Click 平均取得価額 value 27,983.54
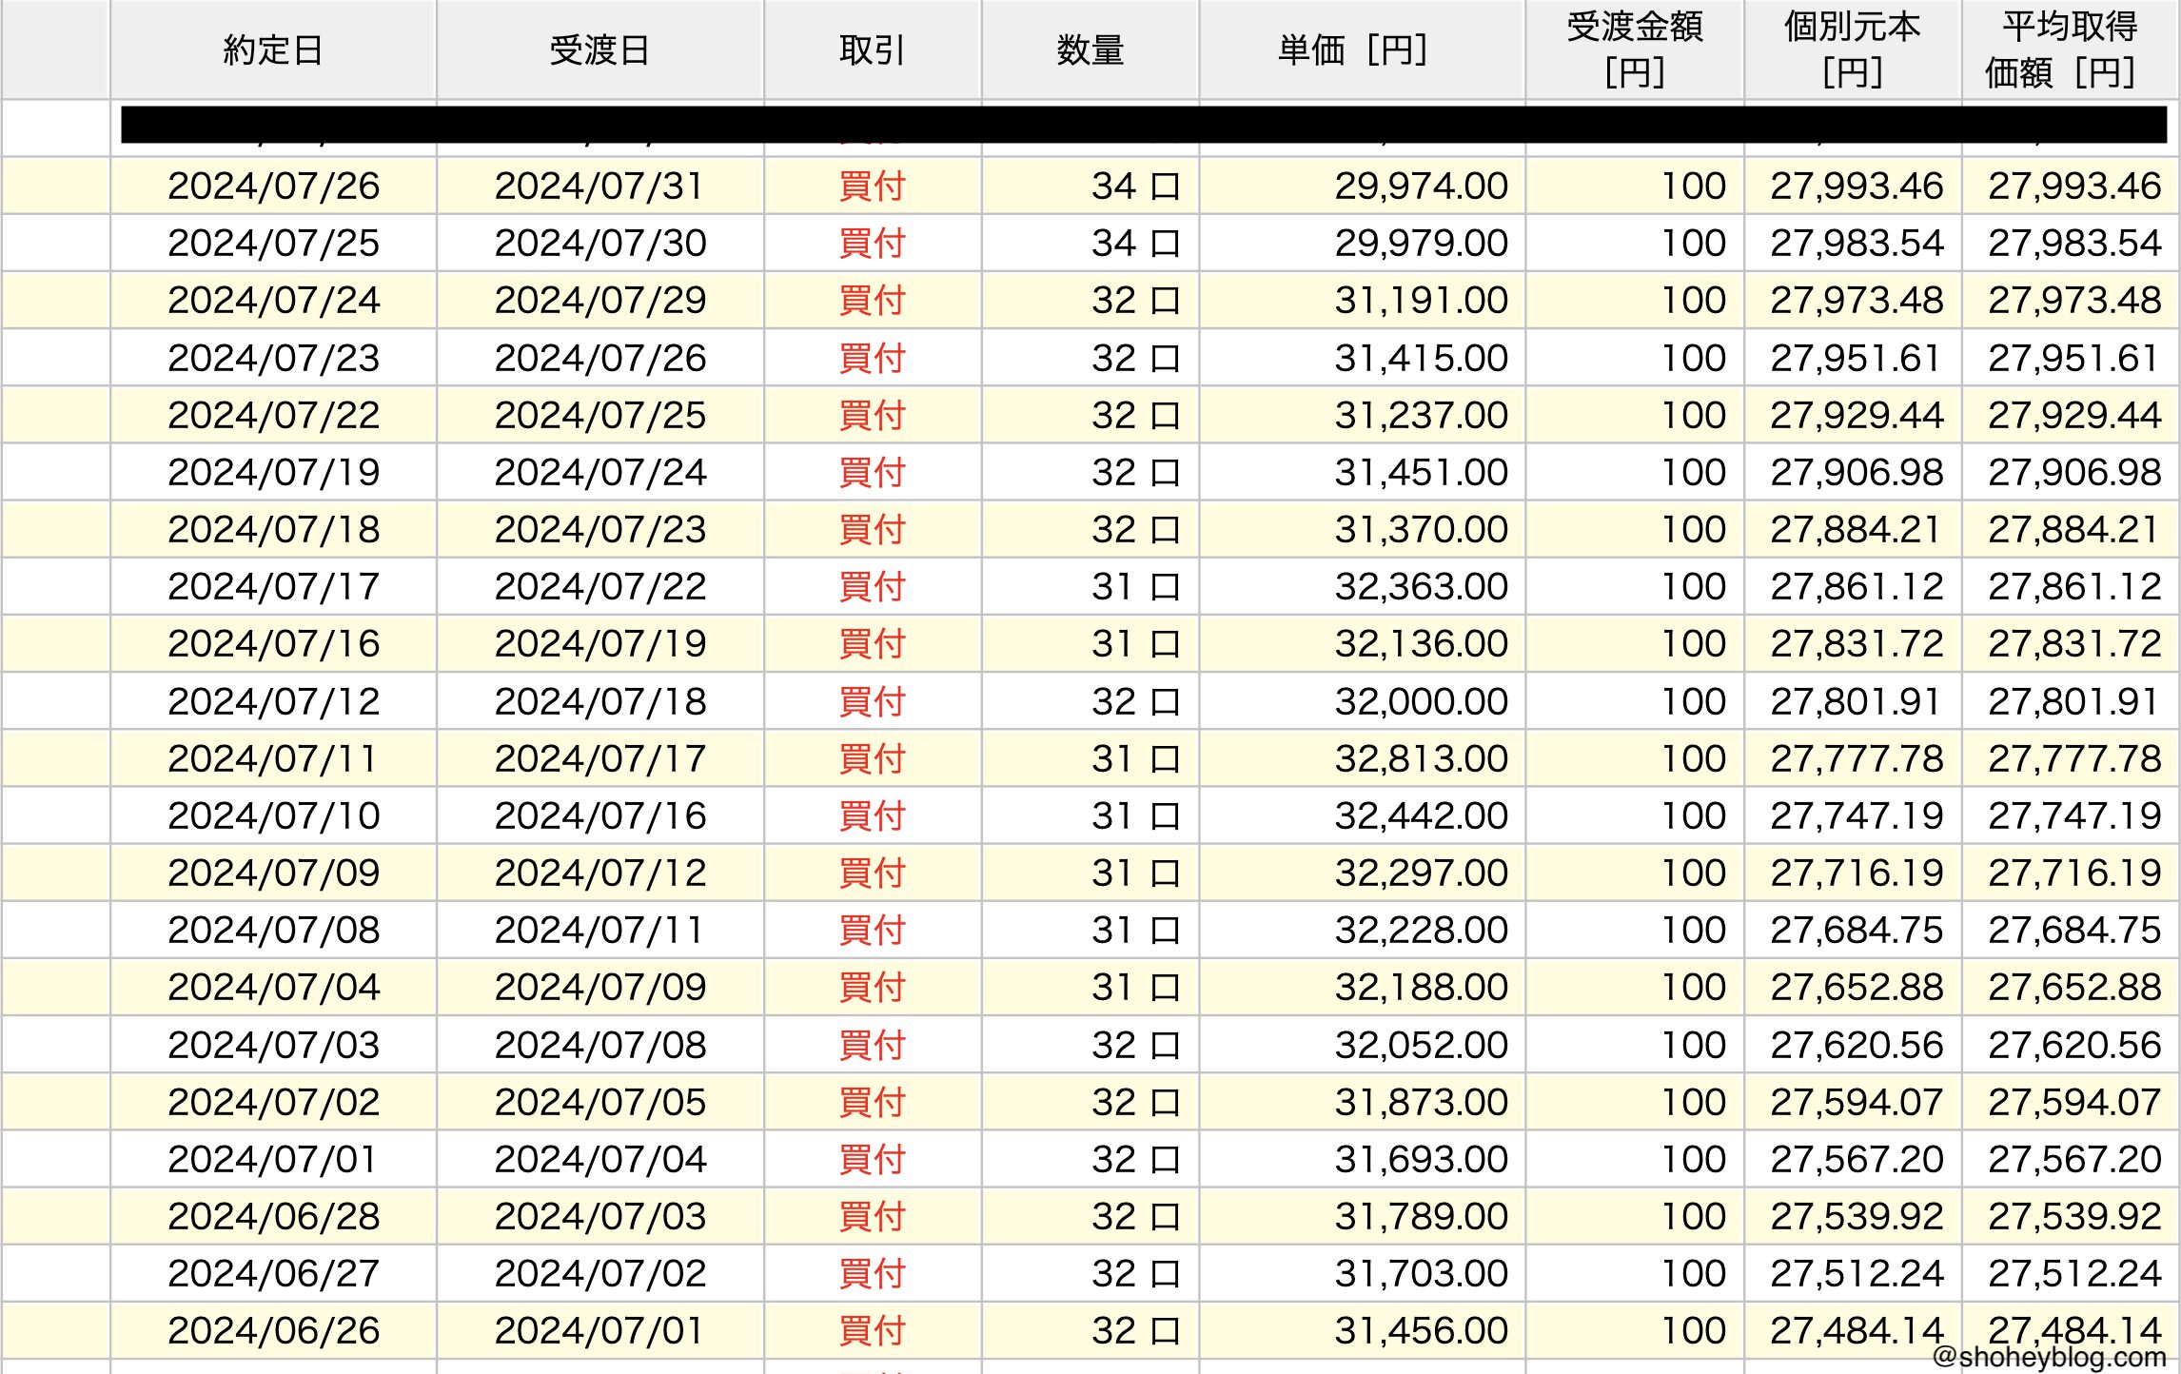Screen dimensions: 2181x1374 coord(2074,243)
